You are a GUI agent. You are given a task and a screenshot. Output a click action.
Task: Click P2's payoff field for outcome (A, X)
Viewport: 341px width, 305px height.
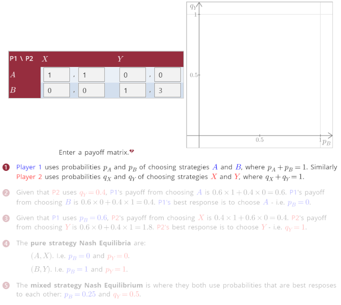91,75
